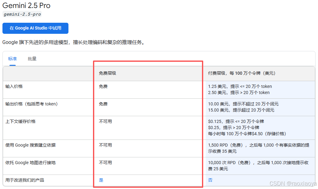This screenshot has height=189, width=318.
Task: Click the Google 旗下先进的多用途模型 description
Action: (x=74, y=42)
